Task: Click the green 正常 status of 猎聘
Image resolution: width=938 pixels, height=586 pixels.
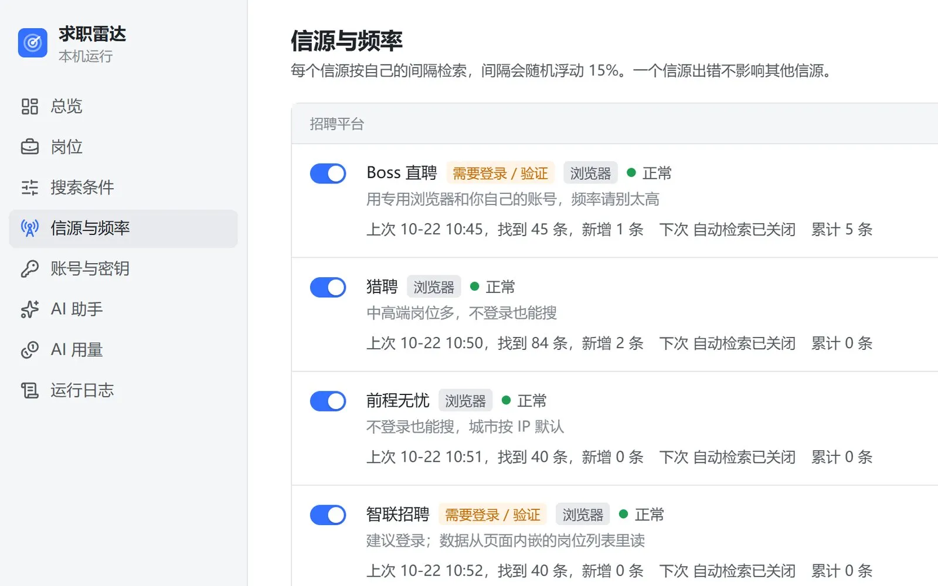Action: tap(493, 287)
